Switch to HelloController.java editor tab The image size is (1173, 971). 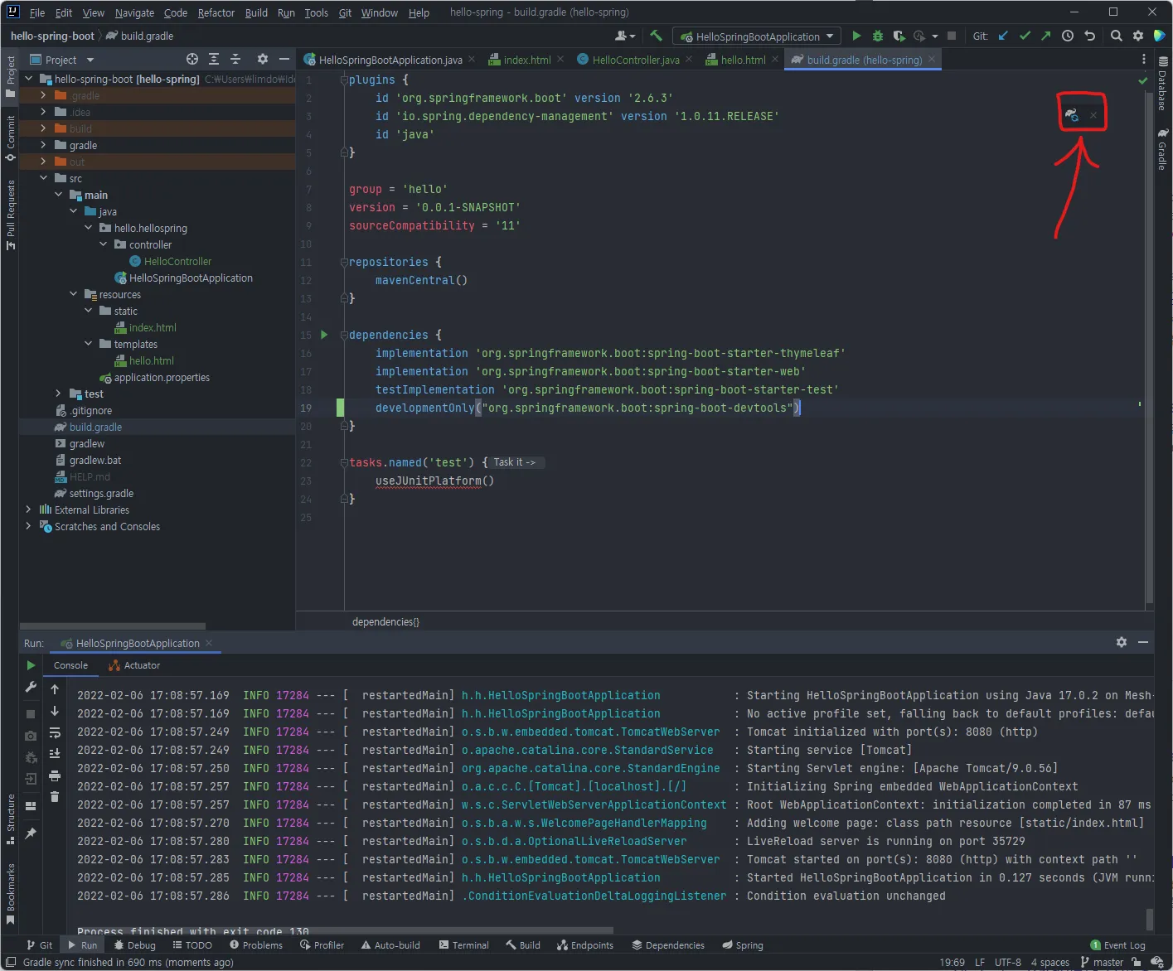coord(635,60)
